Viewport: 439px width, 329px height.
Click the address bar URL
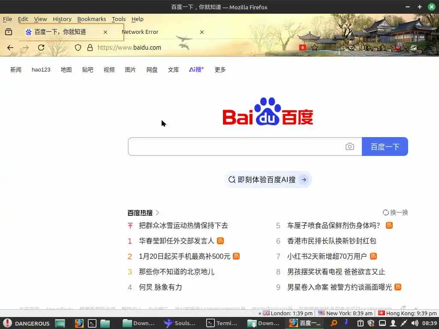point(129,48)
